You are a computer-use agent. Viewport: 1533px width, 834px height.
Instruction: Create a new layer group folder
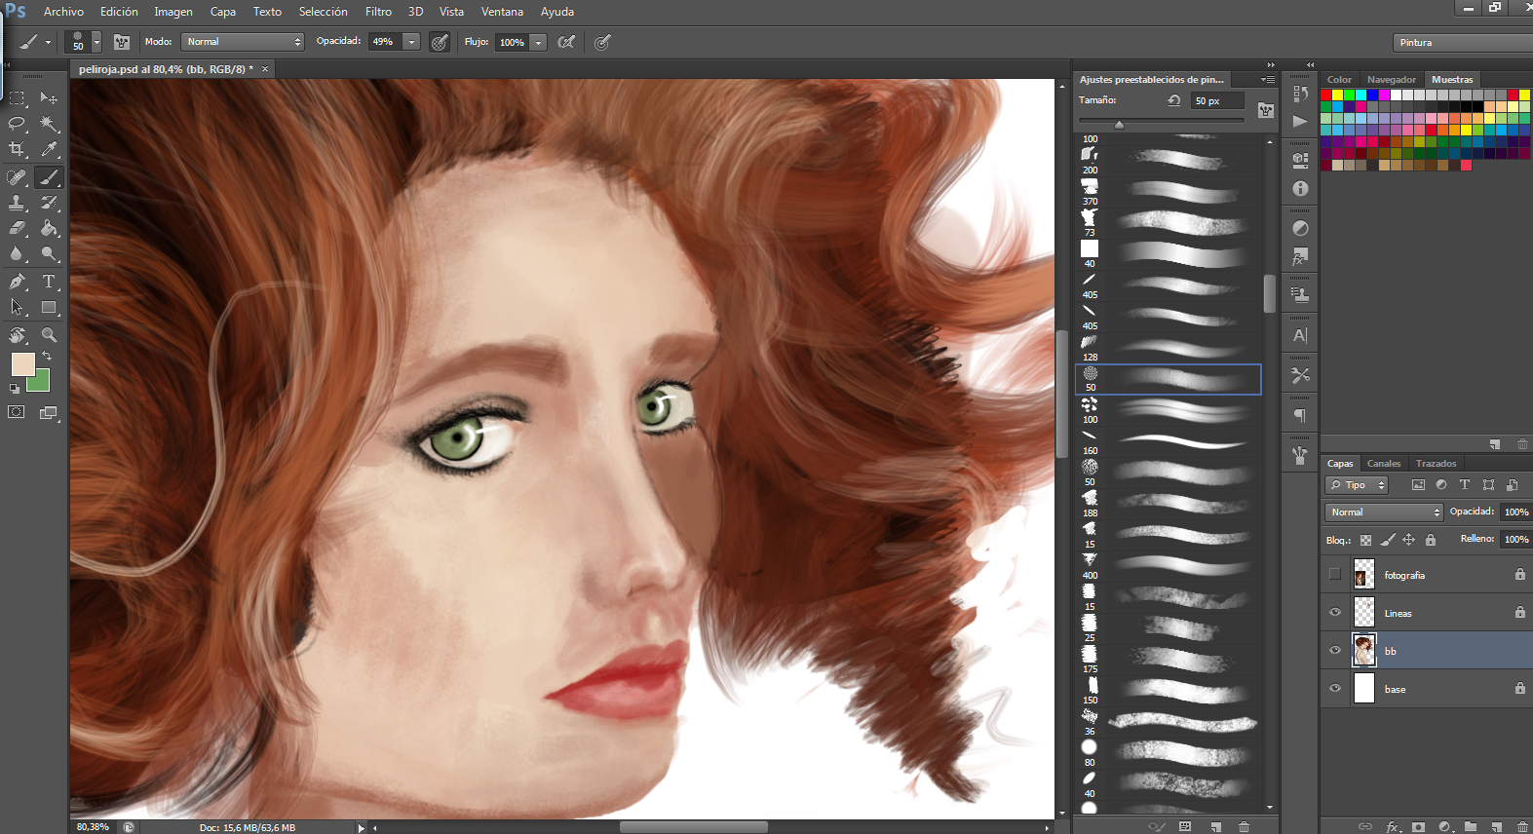tap(1471, 827)
